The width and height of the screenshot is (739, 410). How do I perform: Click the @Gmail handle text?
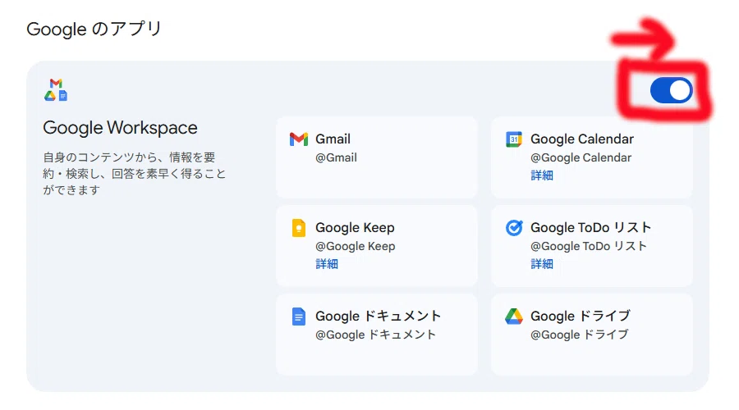click(x=336, y=157)
